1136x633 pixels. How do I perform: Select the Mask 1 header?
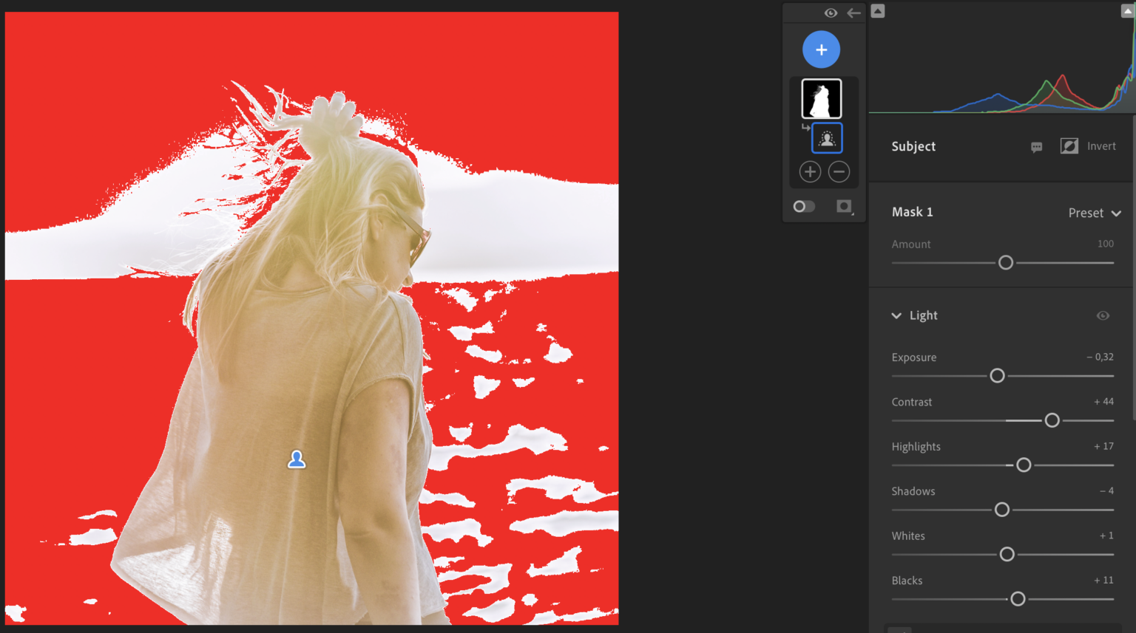point(912,212)
